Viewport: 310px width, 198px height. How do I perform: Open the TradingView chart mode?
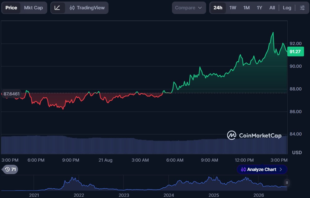pyautogui.click(x=87, y=8)
